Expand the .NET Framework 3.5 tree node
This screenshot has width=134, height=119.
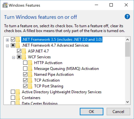click(x=8, y=40)
